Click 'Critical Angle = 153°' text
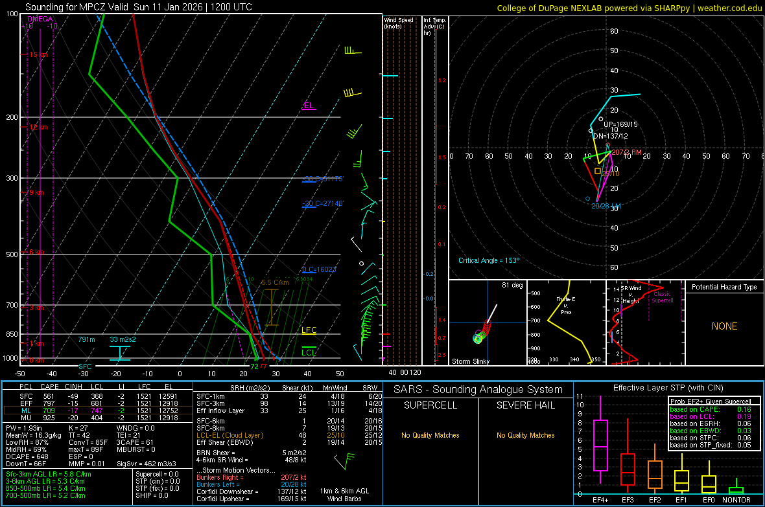This screenshot has height=507, width=765. tap(489, 260)
